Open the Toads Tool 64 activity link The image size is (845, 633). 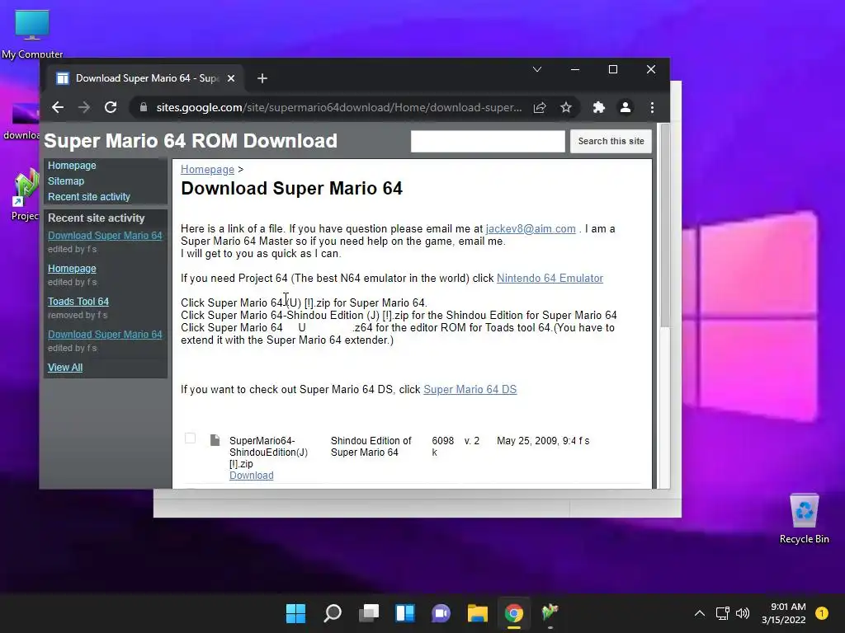point(78,302)
